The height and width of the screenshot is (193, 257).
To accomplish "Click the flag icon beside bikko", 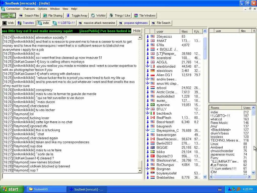I will [153, 152].
